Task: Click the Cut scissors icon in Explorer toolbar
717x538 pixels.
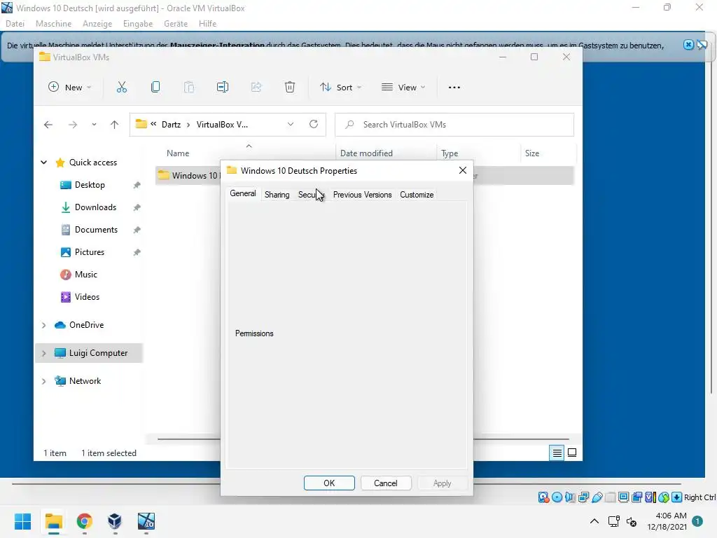Action: [122, 87]
